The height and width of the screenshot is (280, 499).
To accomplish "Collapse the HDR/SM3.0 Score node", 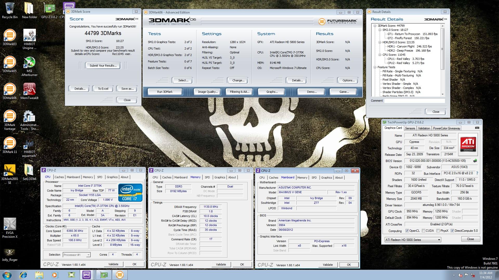I will click(x=380, y=42).
